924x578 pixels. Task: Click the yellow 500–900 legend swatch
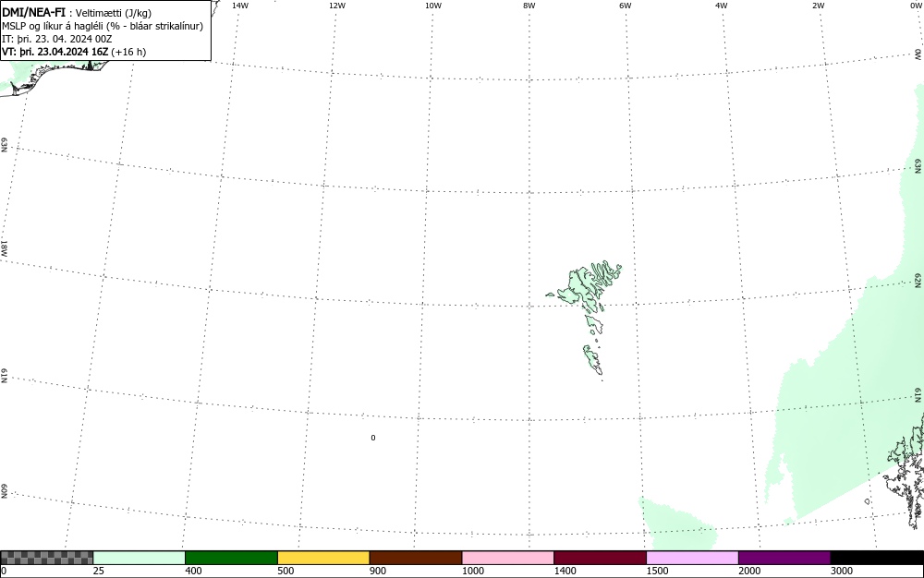pyautogui.click(x=323, y=558)
